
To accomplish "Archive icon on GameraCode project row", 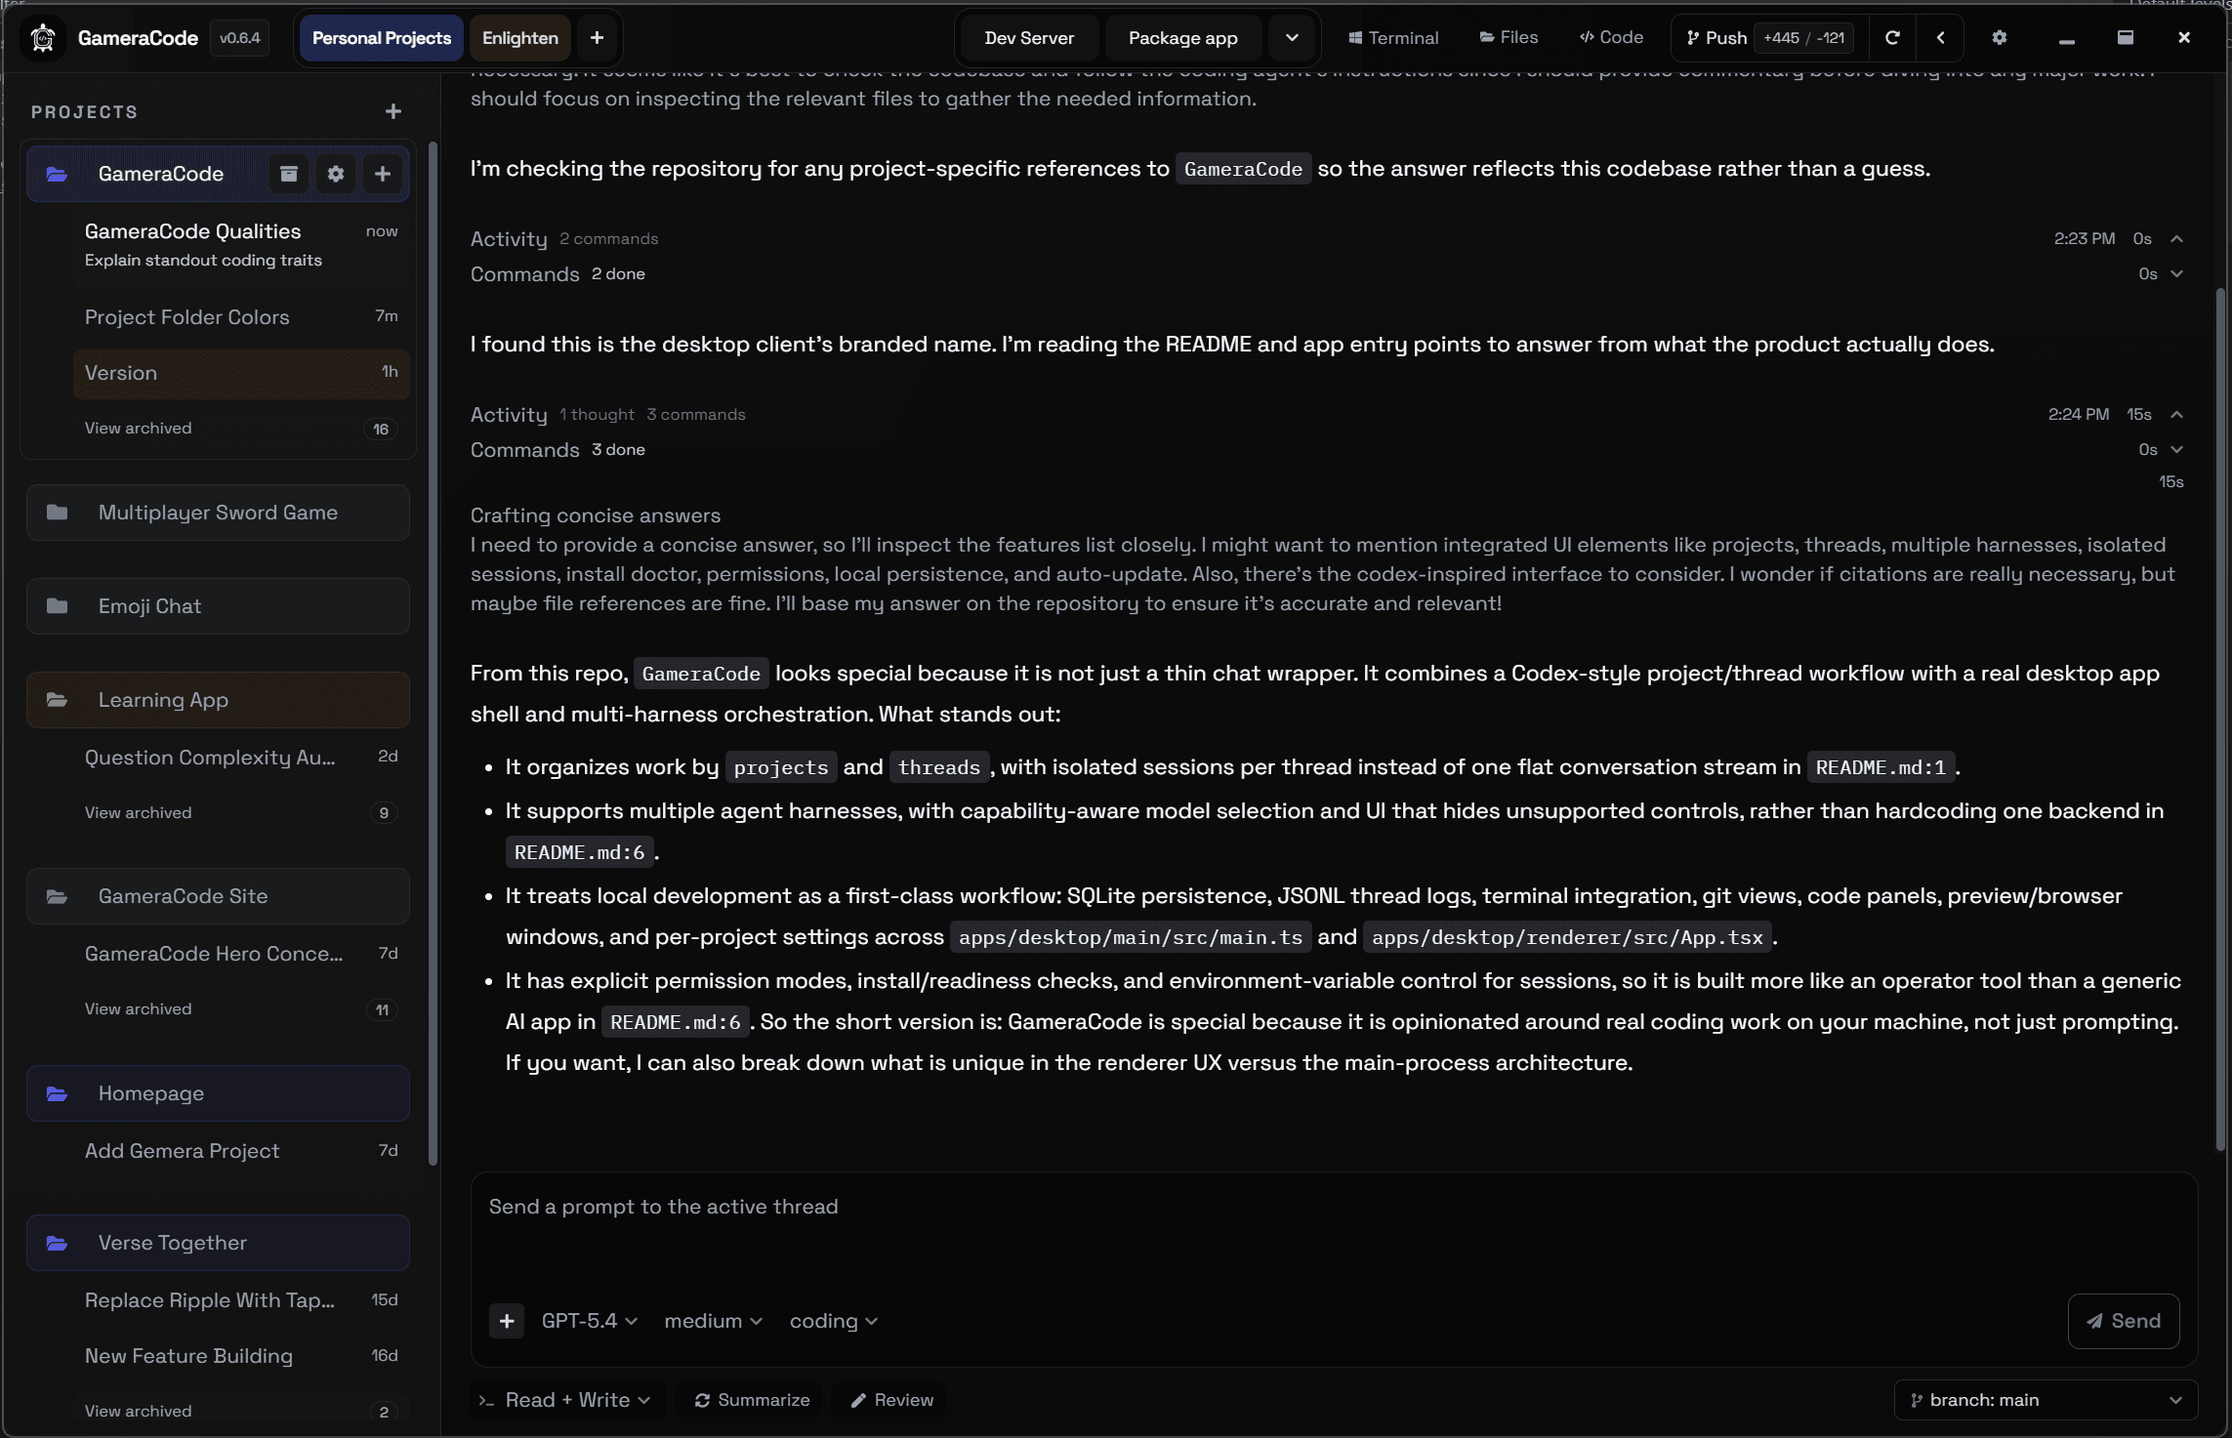I will click(x=289, y=174).
